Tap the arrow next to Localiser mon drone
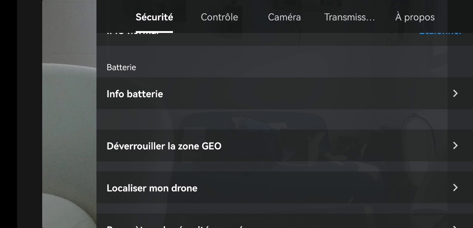The image size is (473, 228). 455,188
